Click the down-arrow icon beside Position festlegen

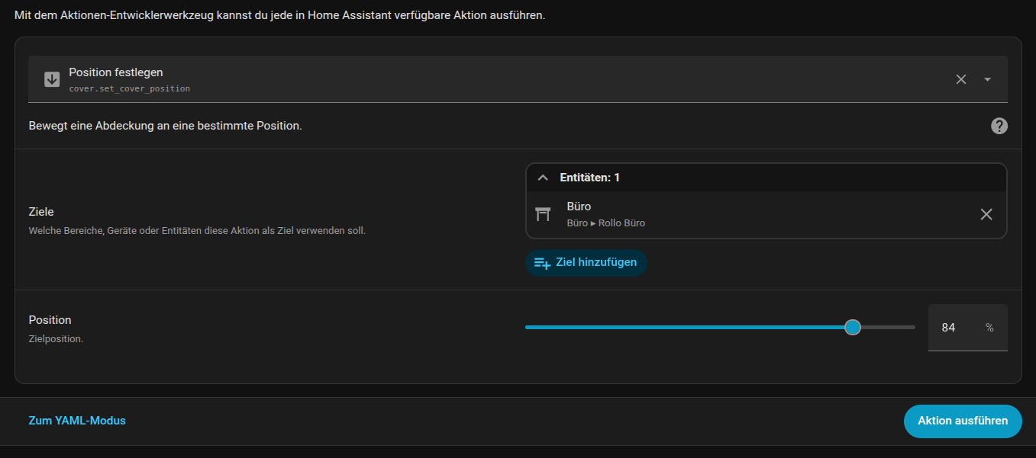(x=52, y=79)
